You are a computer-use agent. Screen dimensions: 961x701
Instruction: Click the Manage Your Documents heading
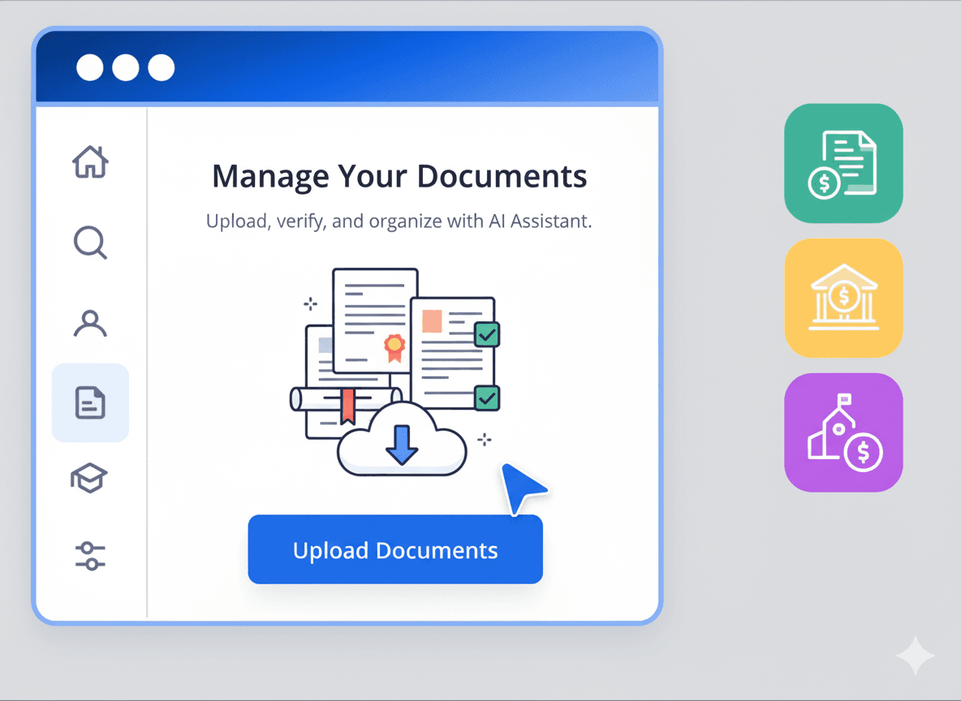click(399, 176)
